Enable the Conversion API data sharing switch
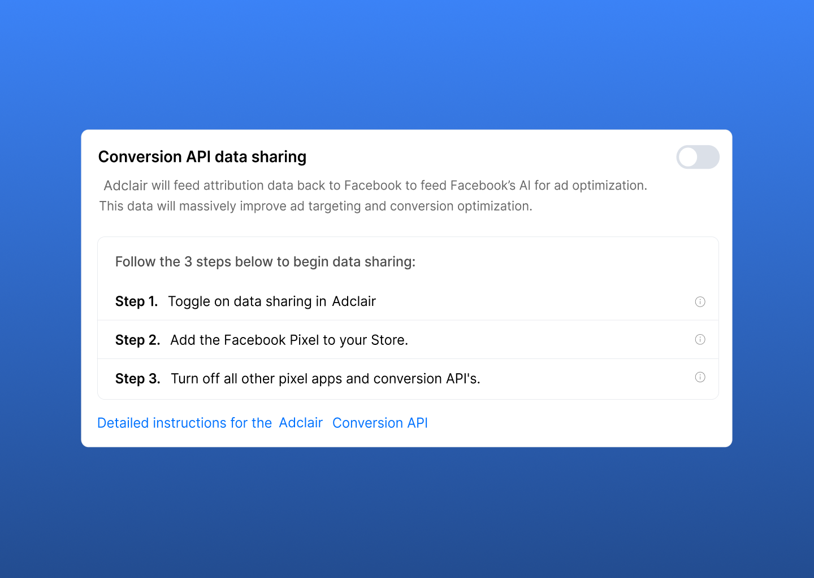The height and width of the screenshot is (578, 814). click(698, 157)
